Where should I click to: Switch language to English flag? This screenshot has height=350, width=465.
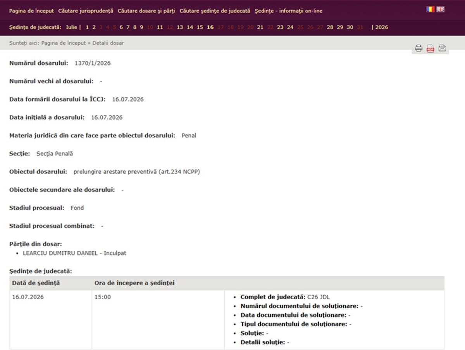[440, 9]
